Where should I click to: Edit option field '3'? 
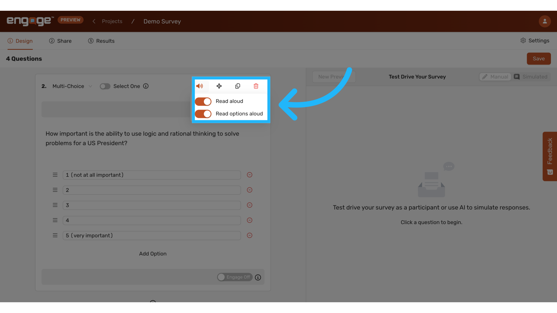pyautogui.click(x=152, y=205)
